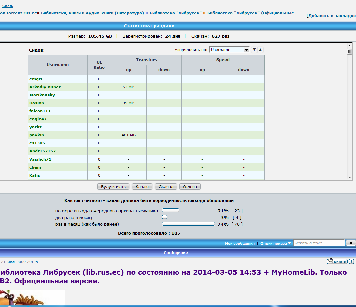Open user Arkadiy Bitner profile

[45, 87]
